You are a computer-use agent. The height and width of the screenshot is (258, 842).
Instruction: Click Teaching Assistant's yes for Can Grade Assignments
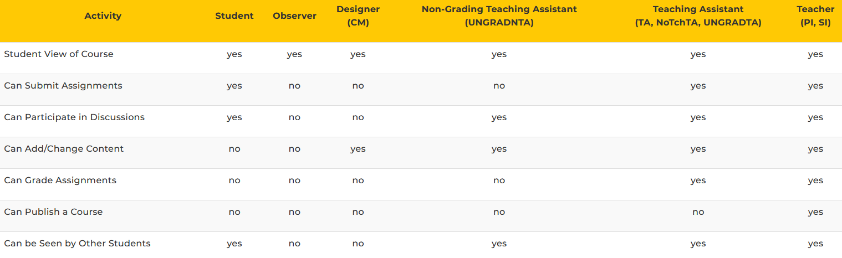[698, 180]
